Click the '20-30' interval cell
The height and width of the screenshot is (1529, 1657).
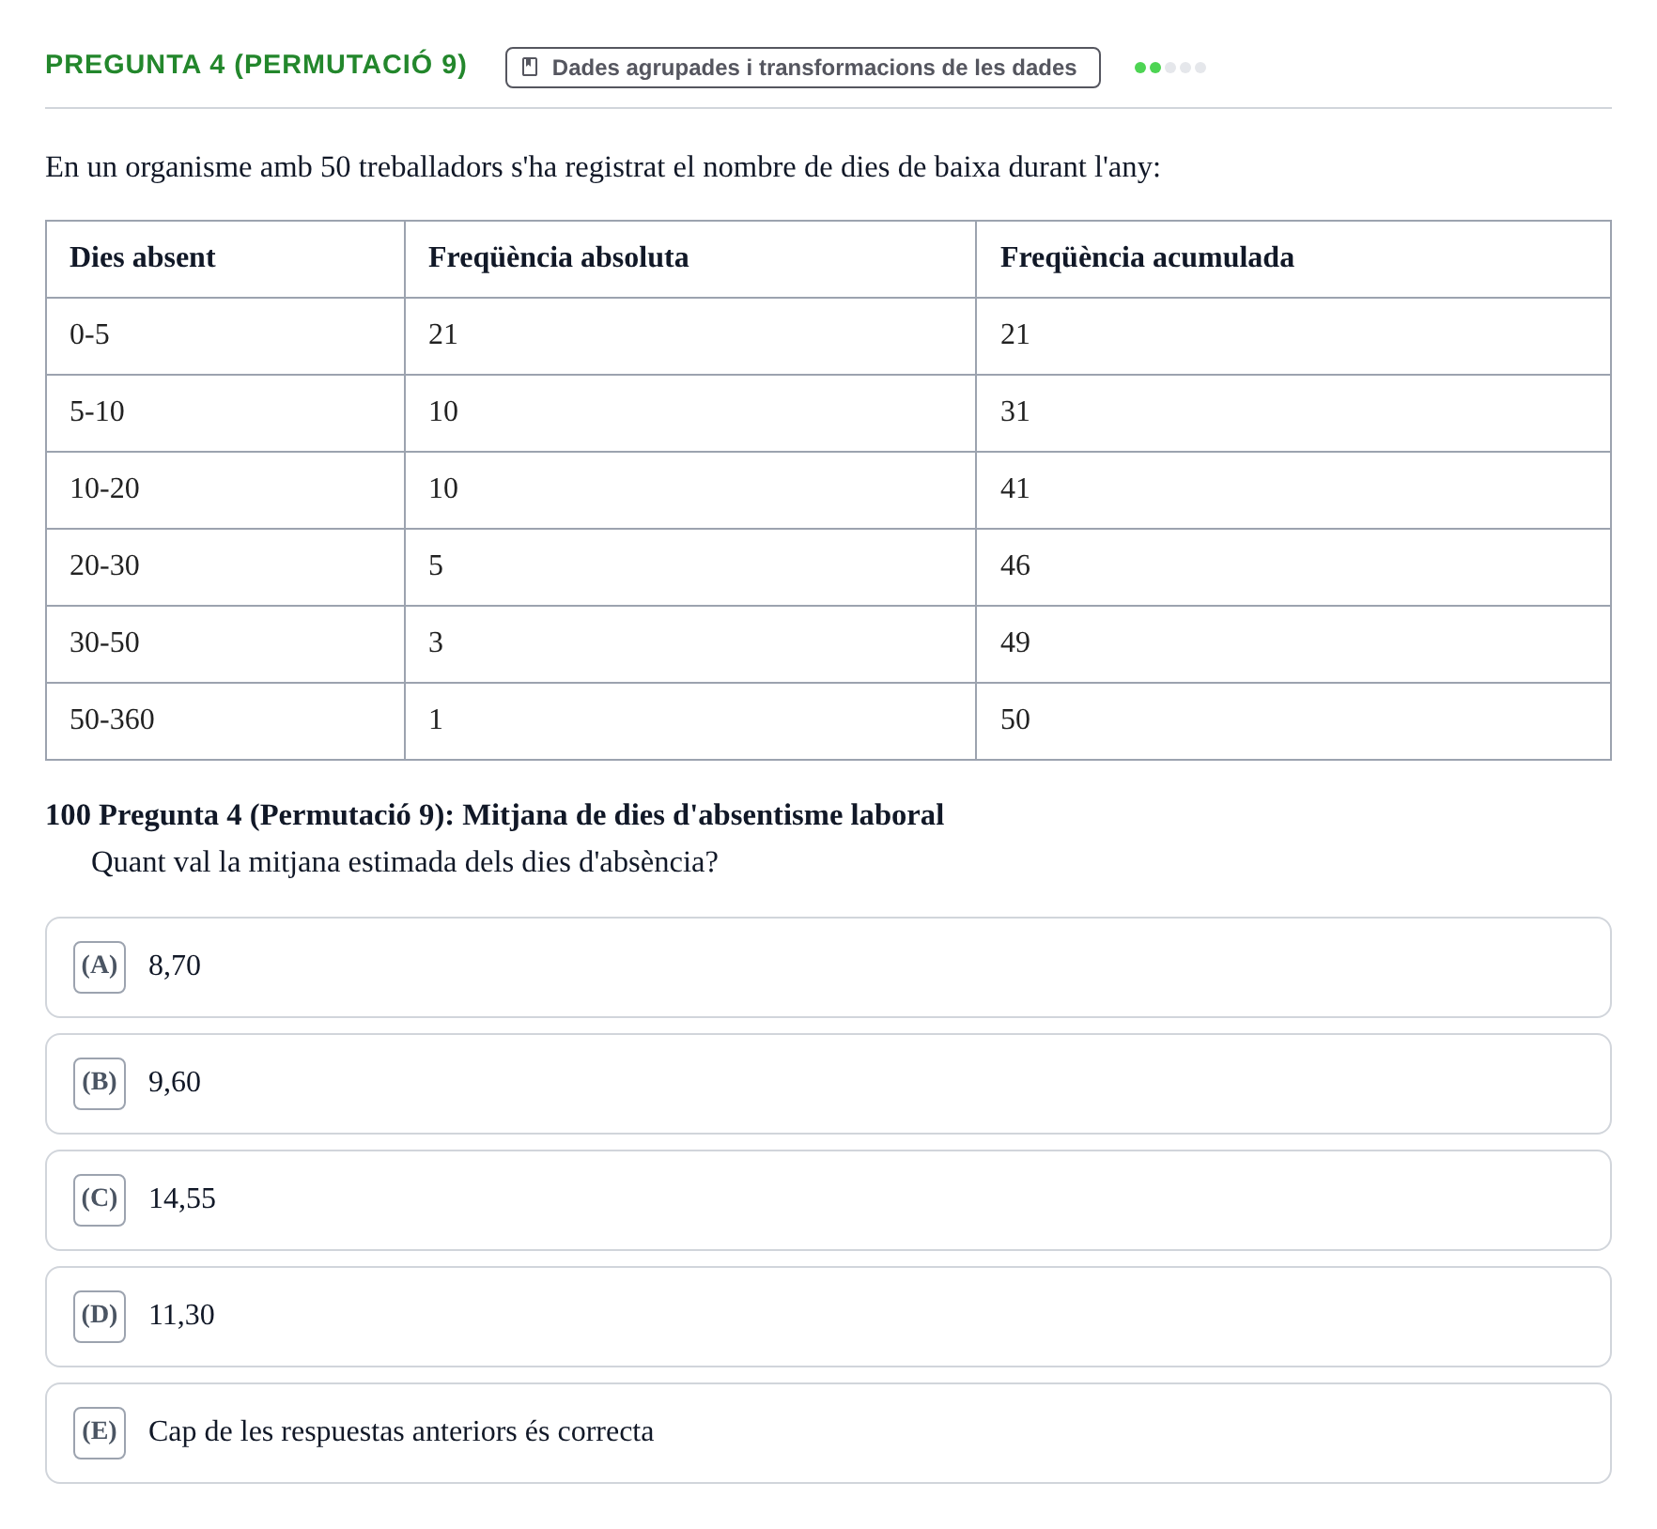point(225,567)
